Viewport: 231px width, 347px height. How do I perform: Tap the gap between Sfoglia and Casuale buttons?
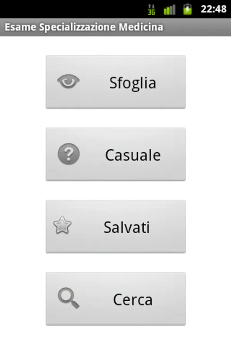[x=115, y=118]
